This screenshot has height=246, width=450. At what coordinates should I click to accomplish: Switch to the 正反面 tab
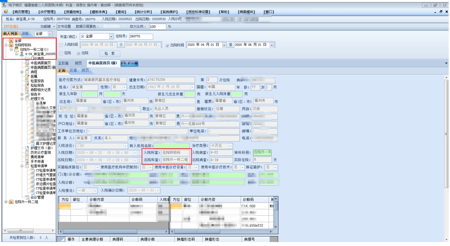pos(64,63)
